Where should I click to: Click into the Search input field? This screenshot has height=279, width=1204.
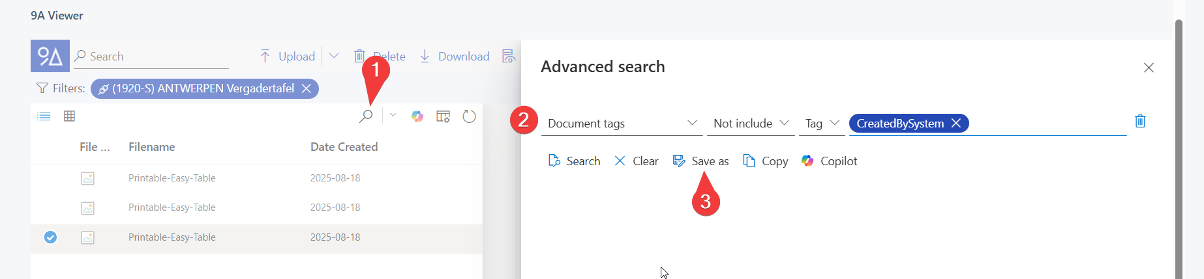click(157, 57)
